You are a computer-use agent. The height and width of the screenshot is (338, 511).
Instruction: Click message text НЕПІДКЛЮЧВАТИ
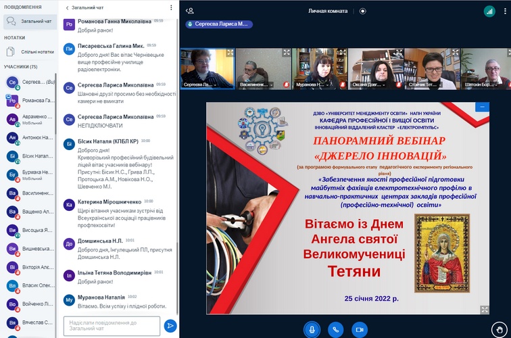100,126
